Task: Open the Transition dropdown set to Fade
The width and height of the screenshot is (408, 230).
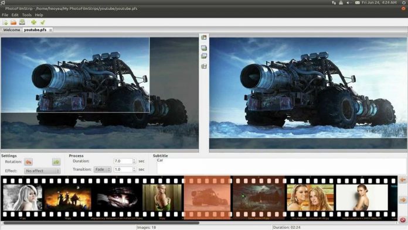Action: pyautogui.click(x=103, y=170)
